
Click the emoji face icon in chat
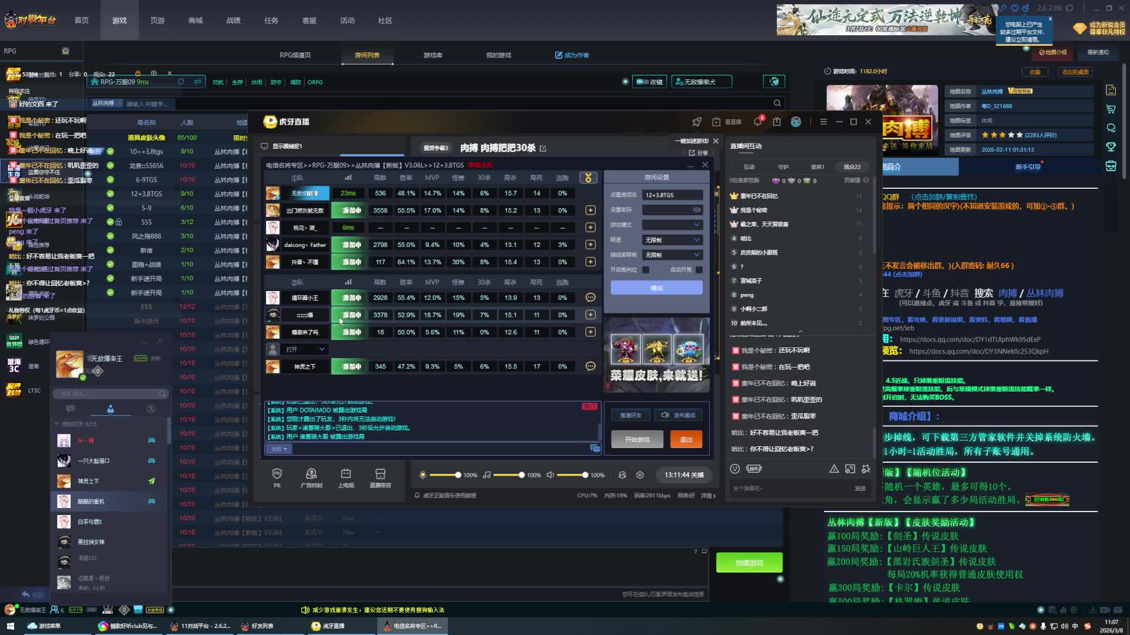pos(734,469)
